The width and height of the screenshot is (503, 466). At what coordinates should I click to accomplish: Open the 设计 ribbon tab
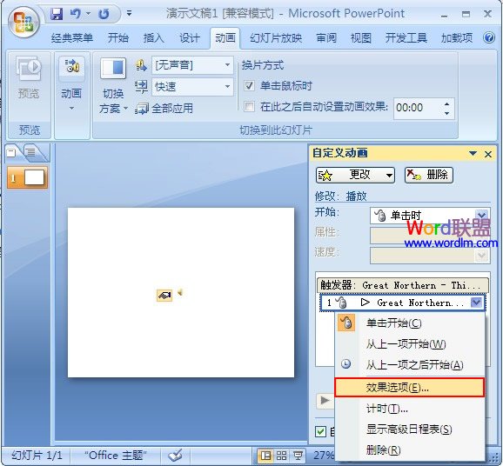189,38
